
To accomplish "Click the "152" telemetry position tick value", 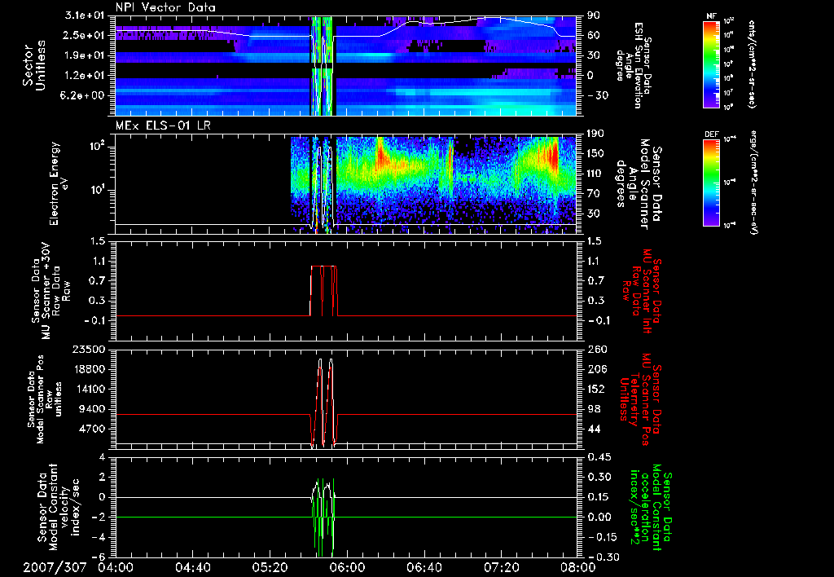I will 596,389.
